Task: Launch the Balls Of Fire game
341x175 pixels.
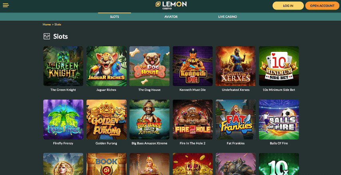Action: tap(279, 120)
